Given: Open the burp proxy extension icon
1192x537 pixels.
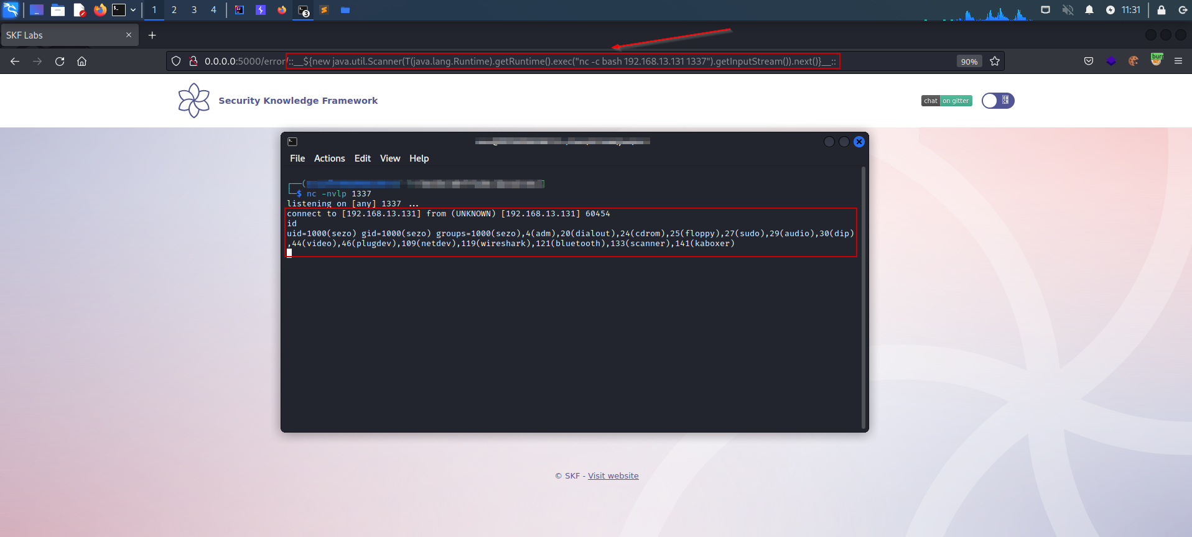Looking at the screenshot, I should point(1157,60).
